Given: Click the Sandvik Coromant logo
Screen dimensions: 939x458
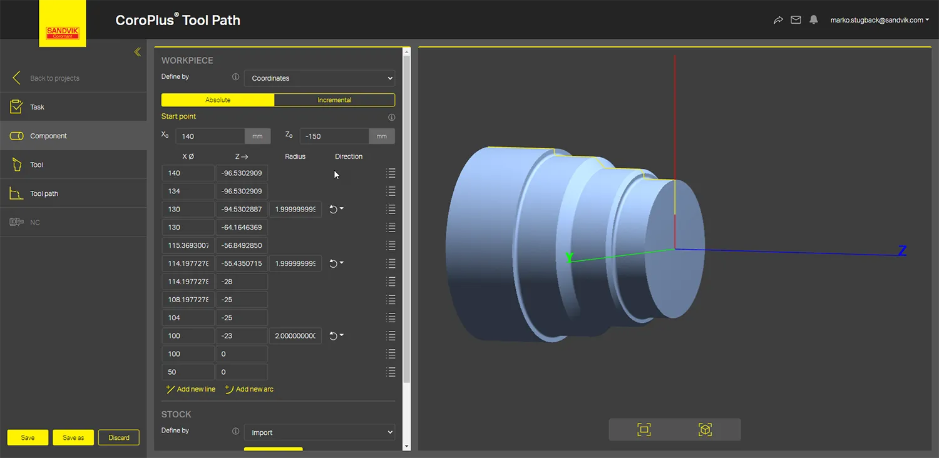Looking at the screenshot, I should (63, 24).
